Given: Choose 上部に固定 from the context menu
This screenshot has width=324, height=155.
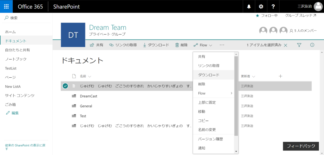Looking at the screenshot, I should coord(214,103).
